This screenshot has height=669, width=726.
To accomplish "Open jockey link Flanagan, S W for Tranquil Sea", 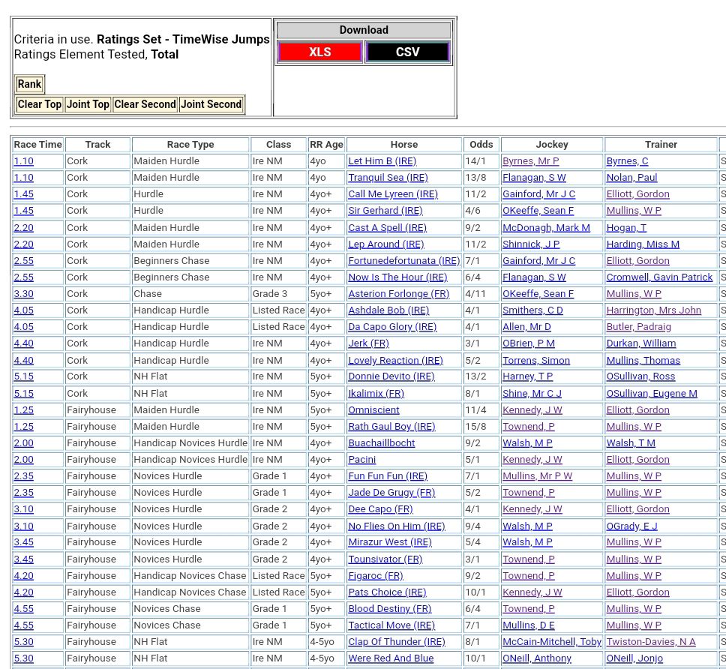I will [534, 178].
